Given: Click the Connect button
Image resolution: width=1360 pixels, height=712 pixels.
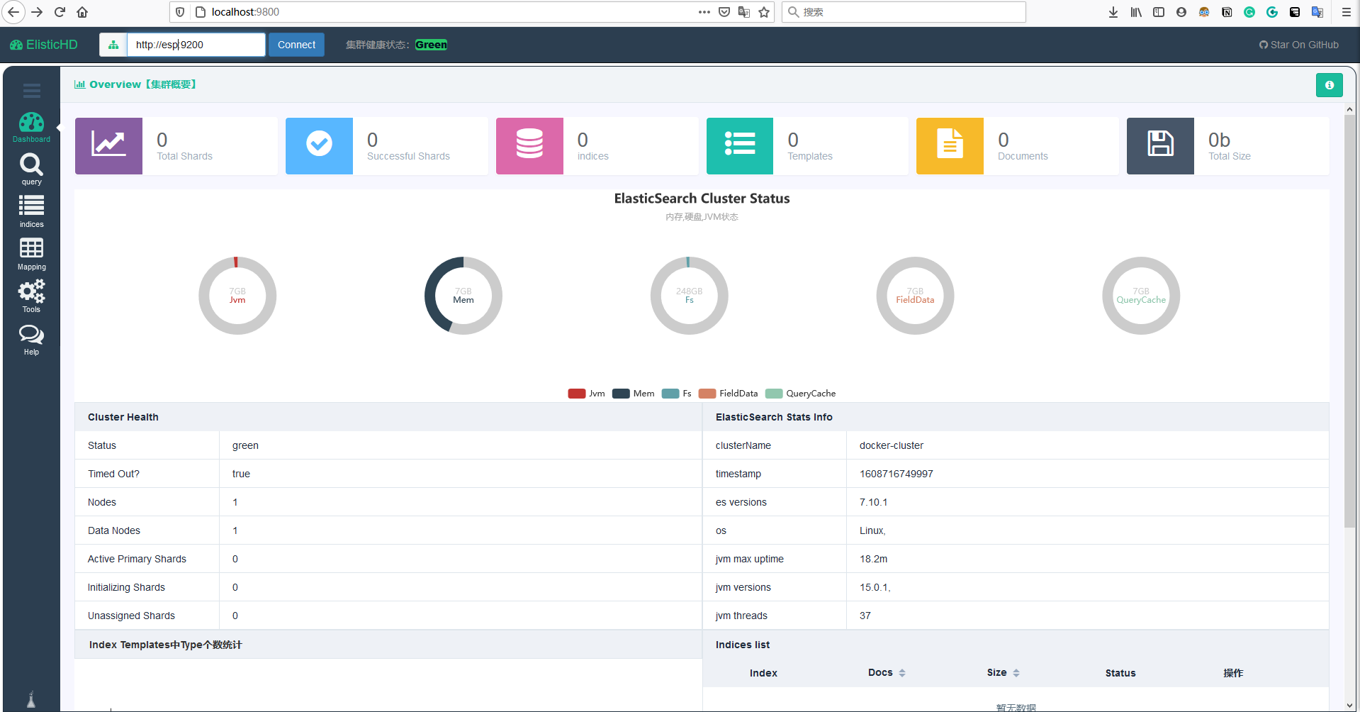Looking at the screenshot, I should click(296, 45).
